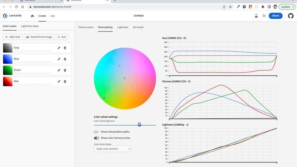
Task: Edit the Gray color scale
Action: 59,48
